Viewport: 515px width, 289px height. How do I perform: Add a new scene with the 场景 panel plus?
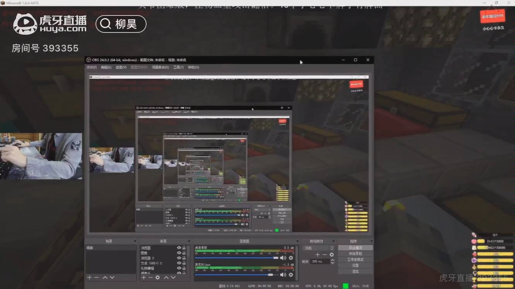[89, 277]
